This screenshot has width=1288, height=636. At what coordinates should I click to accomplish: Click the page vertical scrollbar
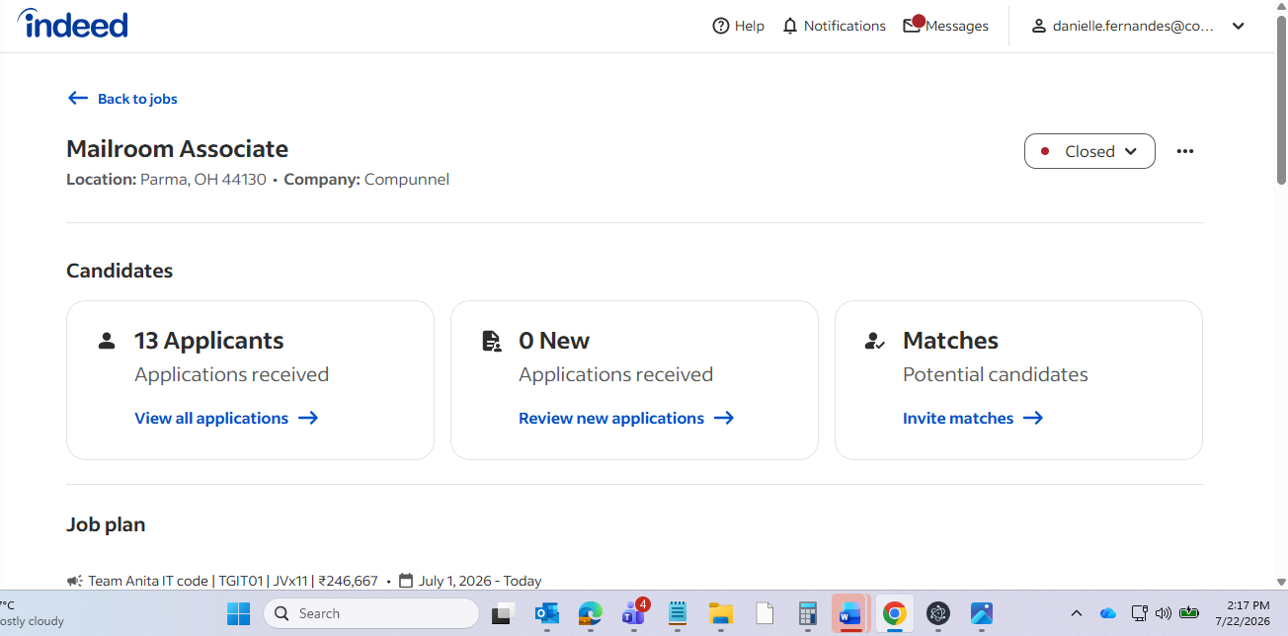point(1281,99)
